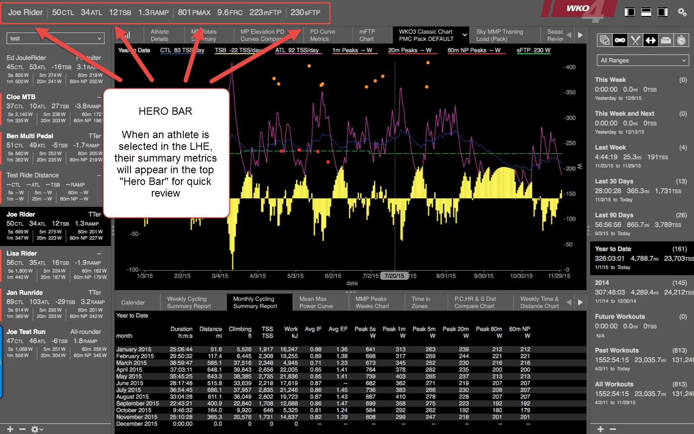Toggle the stopwatch filter icon
This screenshot has height=434, width=694.
(x=681, y=40)
